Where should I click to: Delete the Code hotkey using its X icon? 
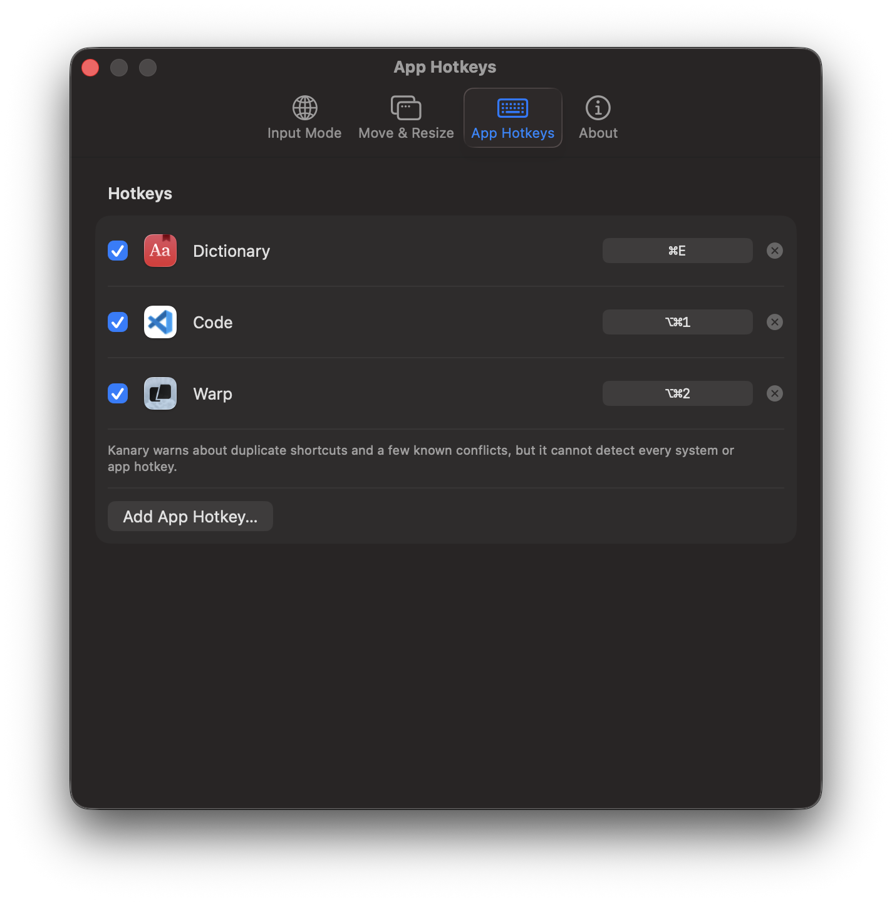[x=775, y=322]
